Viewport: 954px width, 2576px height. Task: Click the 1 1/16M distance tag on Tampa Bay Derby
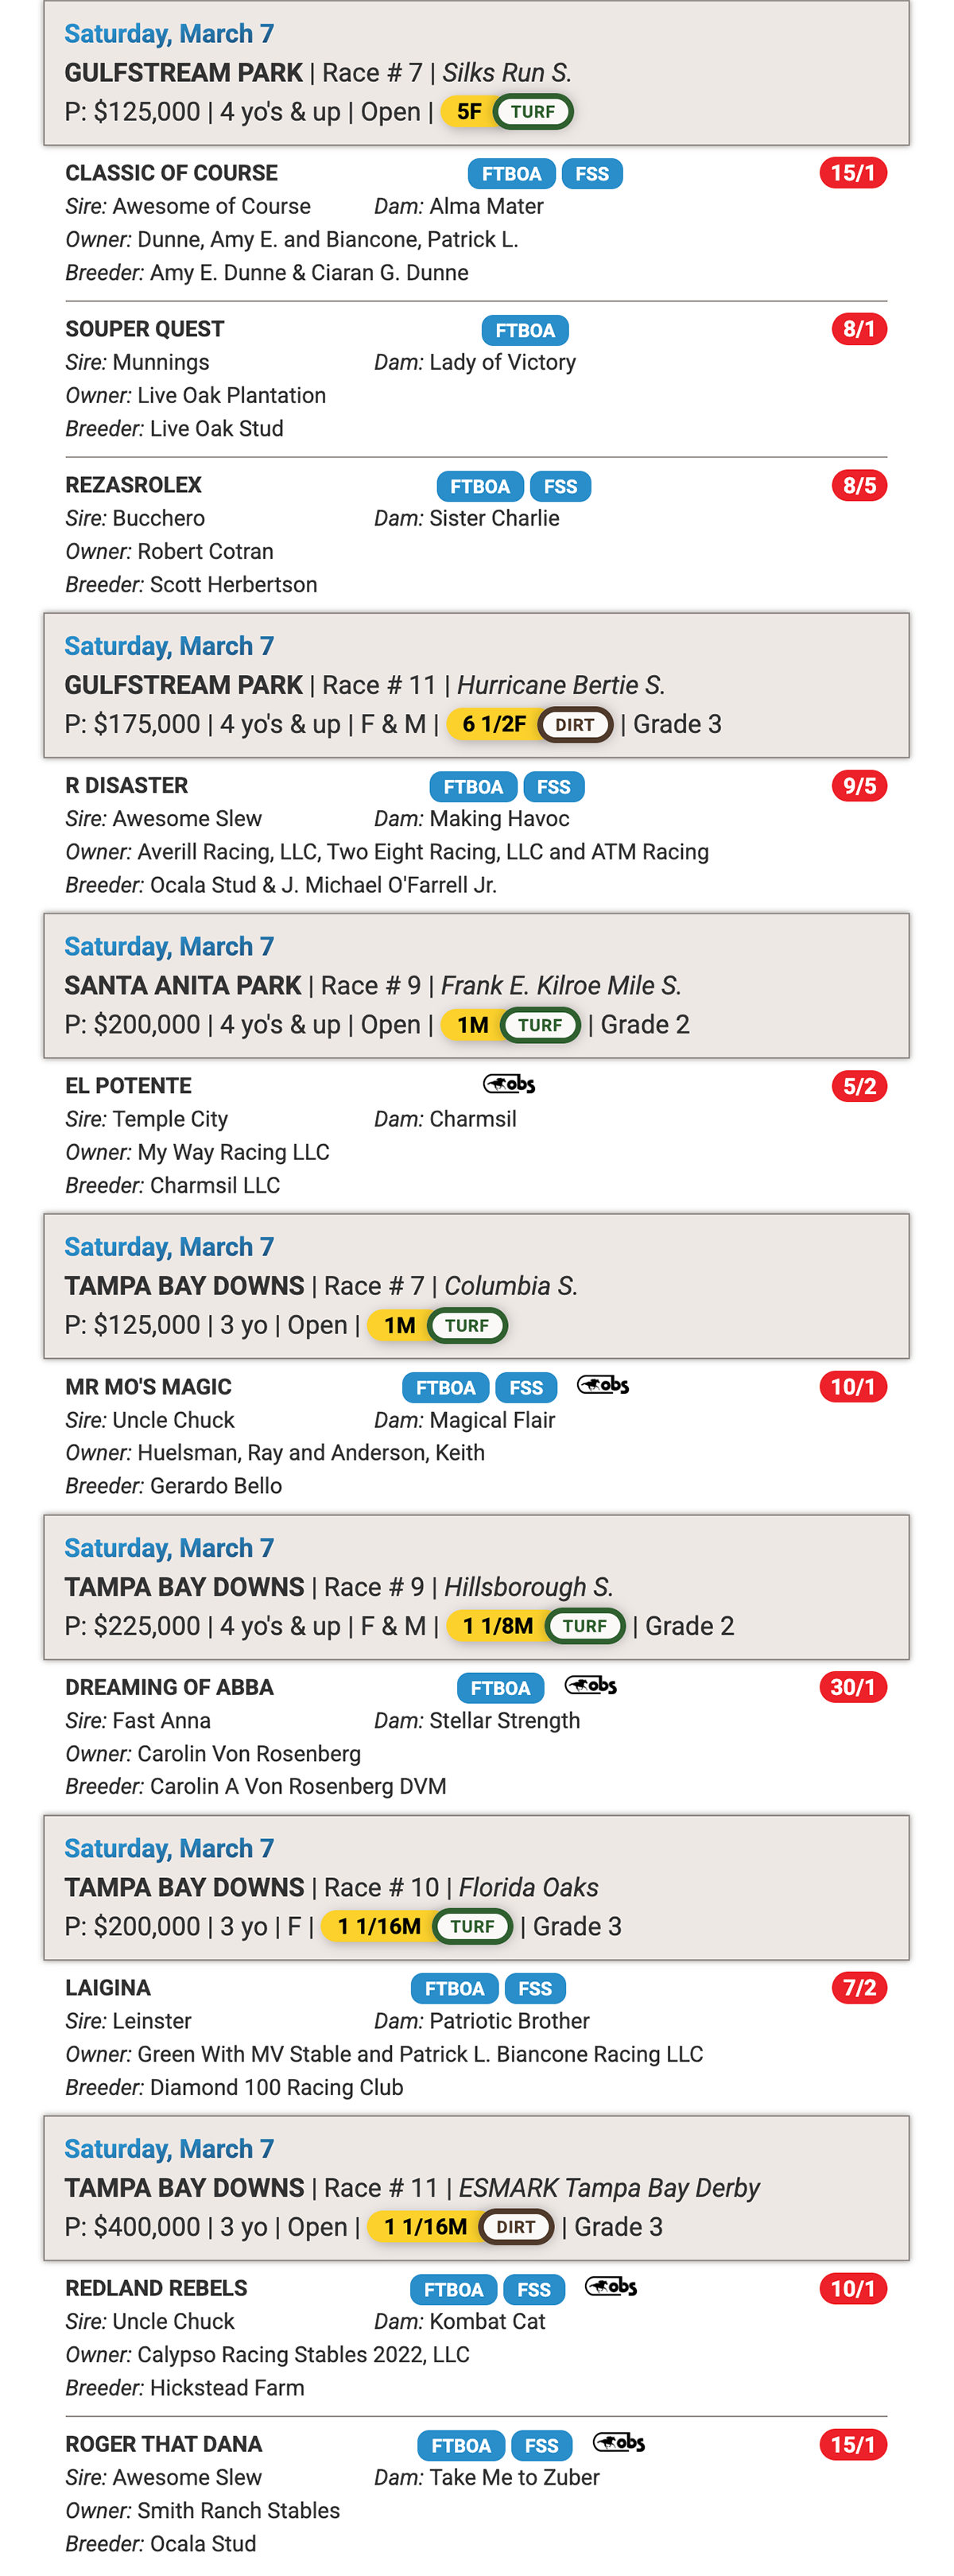point(425,2227)
